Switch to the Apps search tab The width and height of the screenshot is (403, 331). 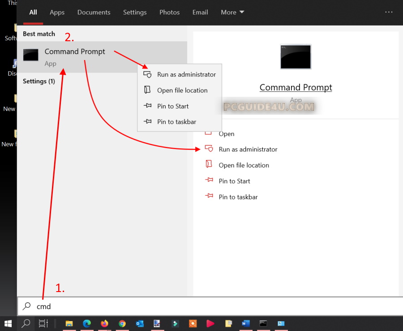click(x=57, y=12)
